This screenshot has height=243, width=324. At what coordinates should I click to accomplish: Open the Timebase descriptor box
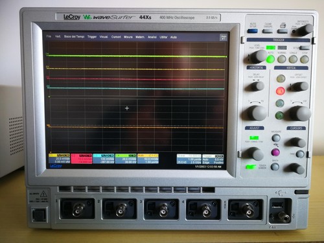[x=189, y=159]
